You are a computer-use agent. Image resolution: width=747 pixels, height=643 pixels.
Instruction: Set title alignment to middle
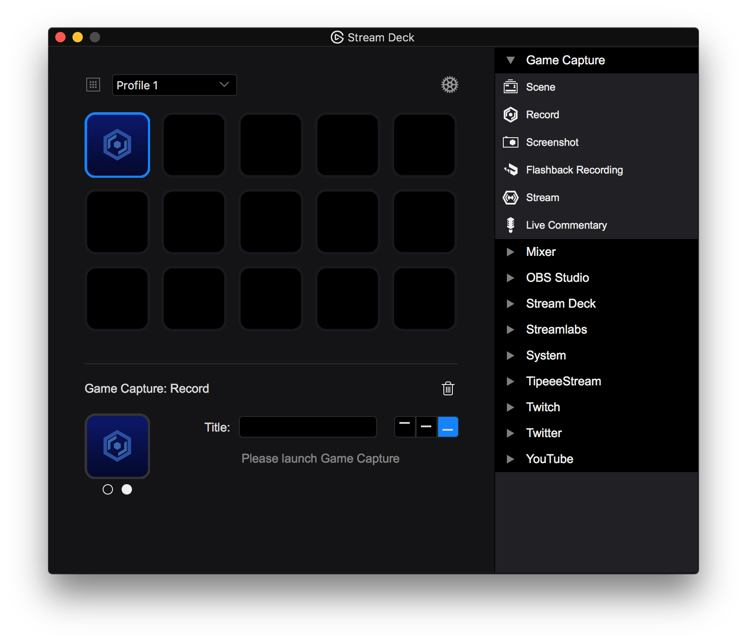coord(426,427)
